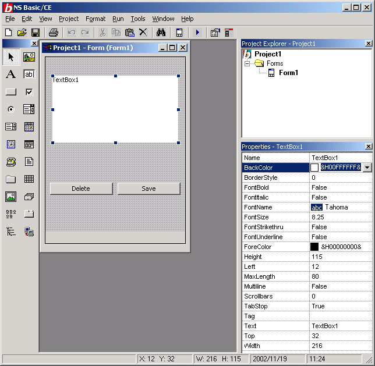The image size is (375, 366).
Task: Click the TextBox1 control on the form
Action: [x=115, y=109]
